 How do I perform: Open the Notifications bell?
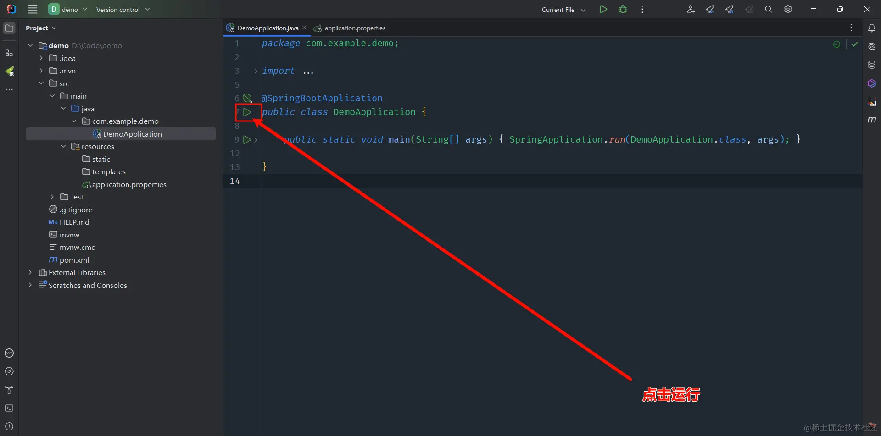coord(872,28)
